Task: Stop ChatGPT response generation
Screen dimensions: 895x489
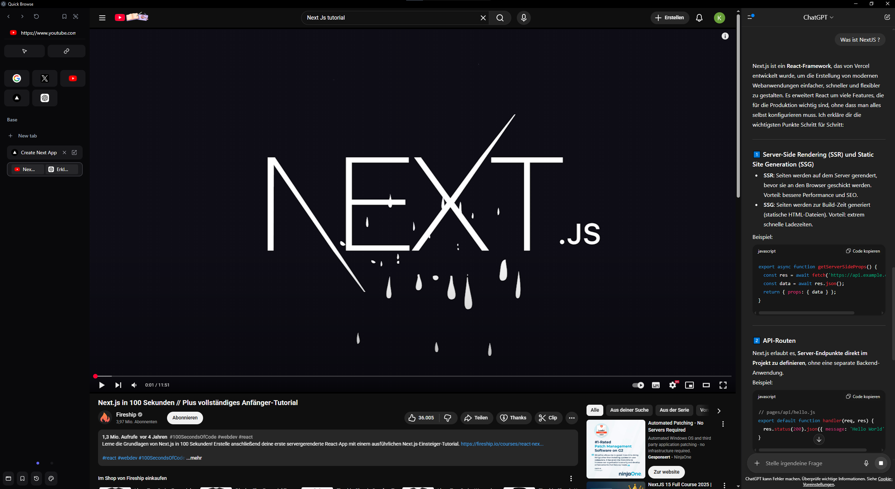Action: 881,463
